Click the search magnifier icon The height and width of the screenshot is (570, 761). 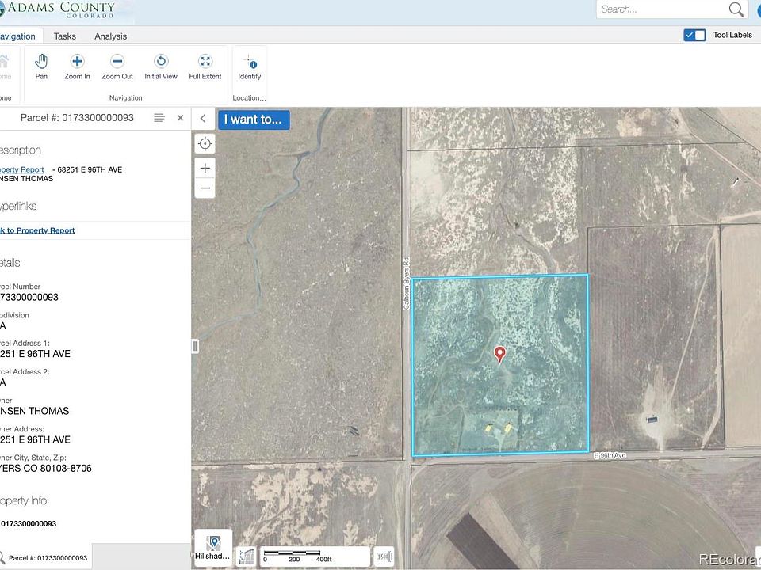(736, 9)
